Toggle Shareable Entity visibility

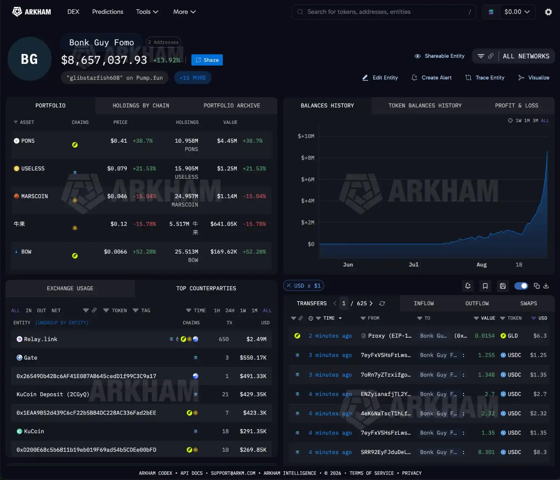click(439, 56)
